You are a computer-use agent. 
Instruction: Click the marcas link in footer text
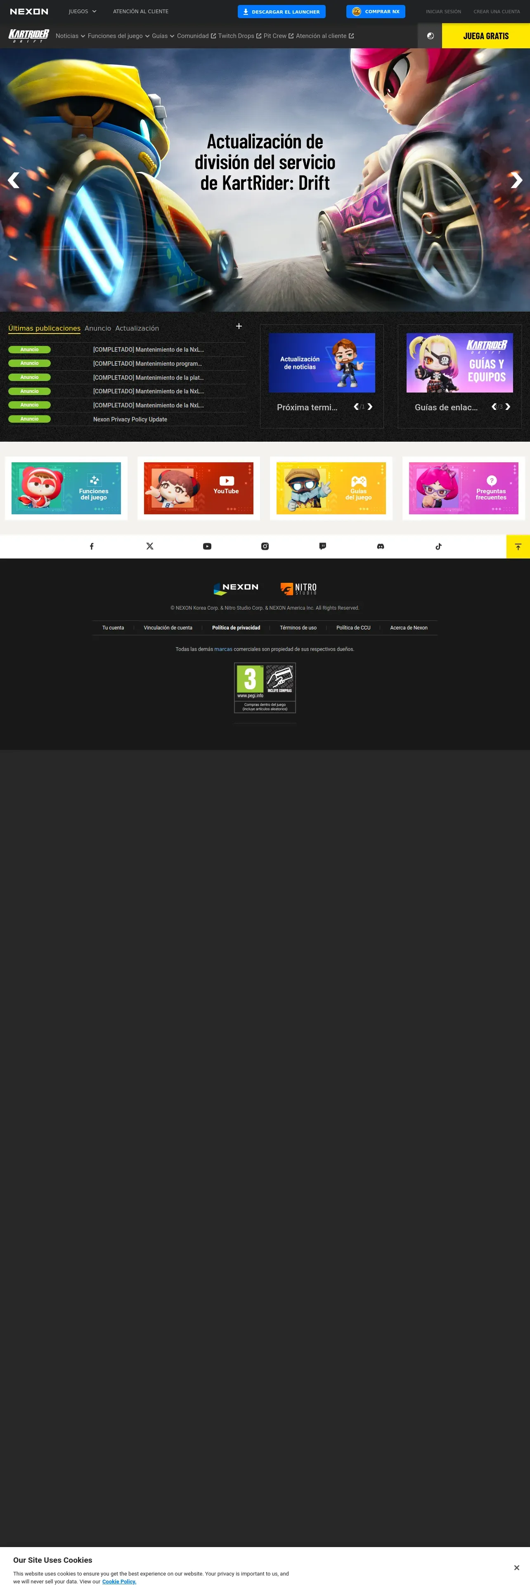click(x=223, y=649)
